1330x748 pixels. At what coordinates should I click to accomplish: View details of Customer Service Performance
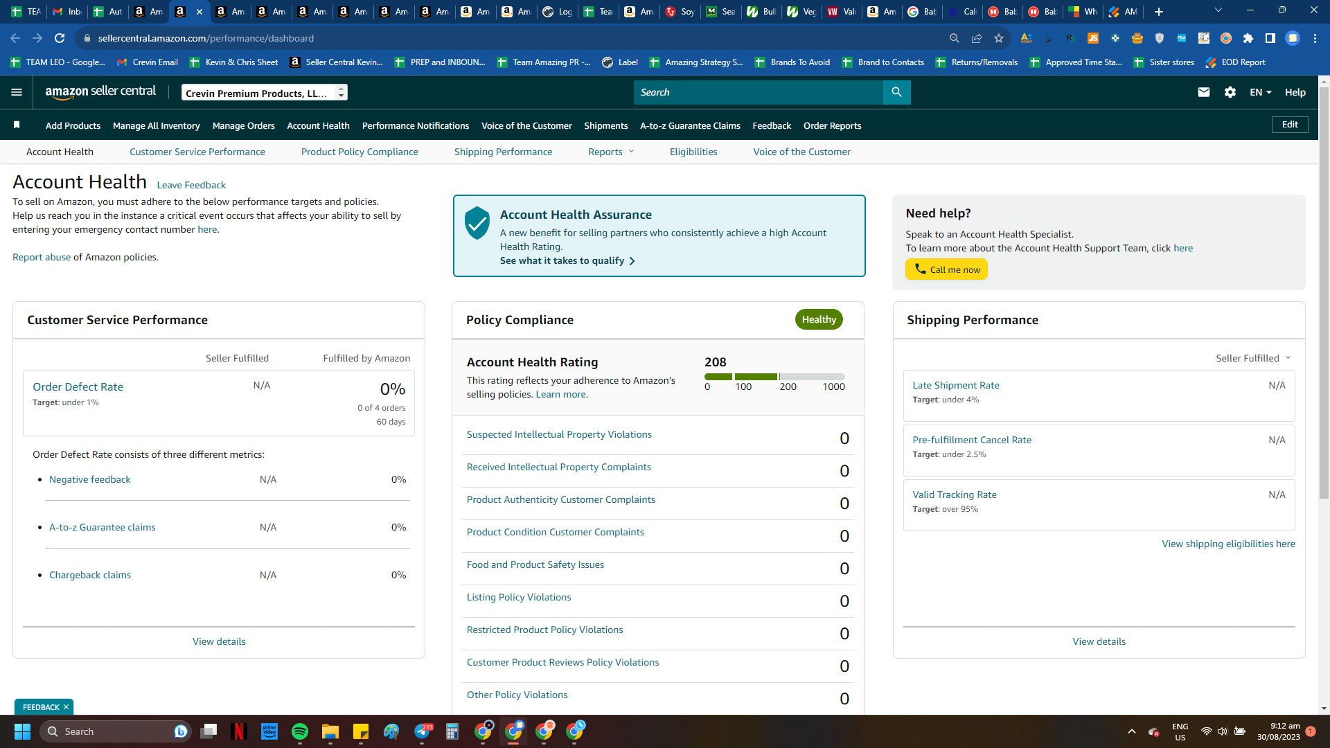(x=219, y=641)
